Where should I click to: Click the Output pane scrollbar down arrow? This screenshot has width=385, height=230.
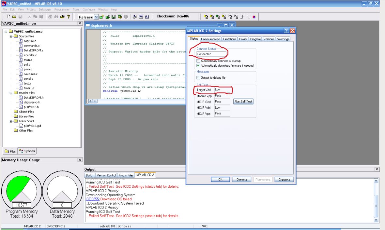point(376,220)
